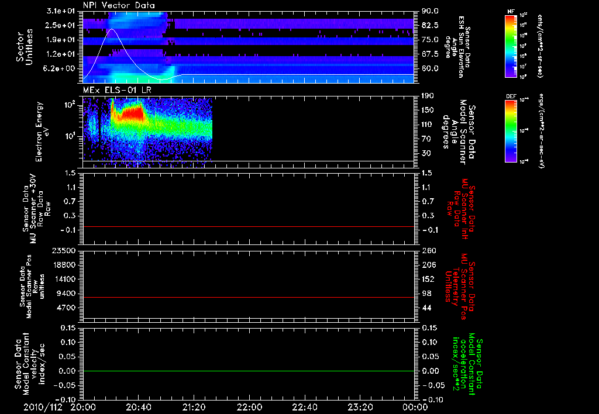Click the 23:20 time tick label
The width and height of the screenshot is (599, 414).
(360, 407)
